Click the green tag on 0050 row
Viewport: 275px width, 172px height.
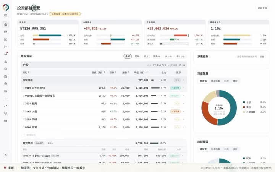pos(175,88)
